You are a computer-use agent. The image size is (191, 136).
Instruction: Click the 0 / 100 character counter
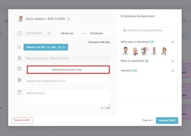point(106,108)
